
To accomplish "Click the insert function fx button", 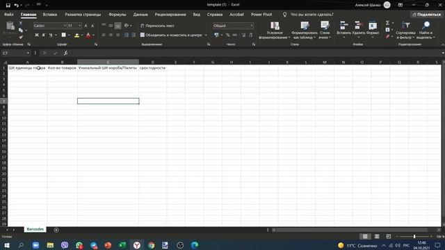I will tap(65, 53).
